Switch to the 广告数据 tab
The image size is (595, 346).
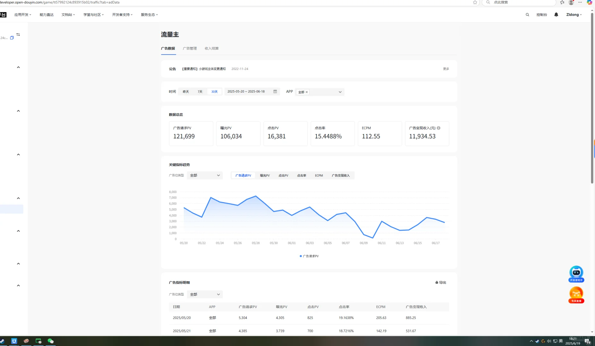pos(168,48)
